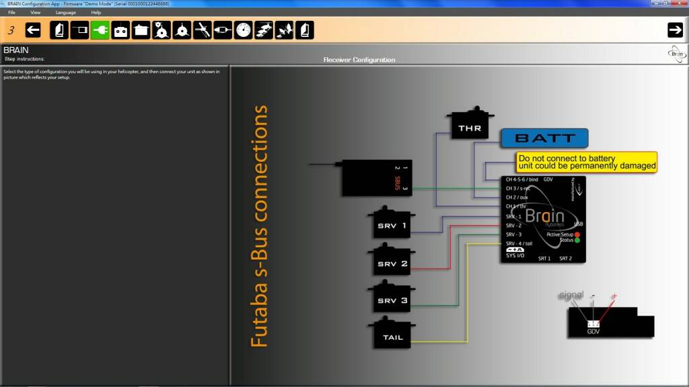
Task: Click the THR servo in diagram
Action: point(470,124)
